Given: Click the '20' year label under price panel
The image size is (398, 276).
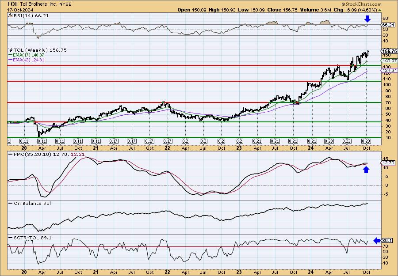Looking at the screenshot, I should [24, 148].
